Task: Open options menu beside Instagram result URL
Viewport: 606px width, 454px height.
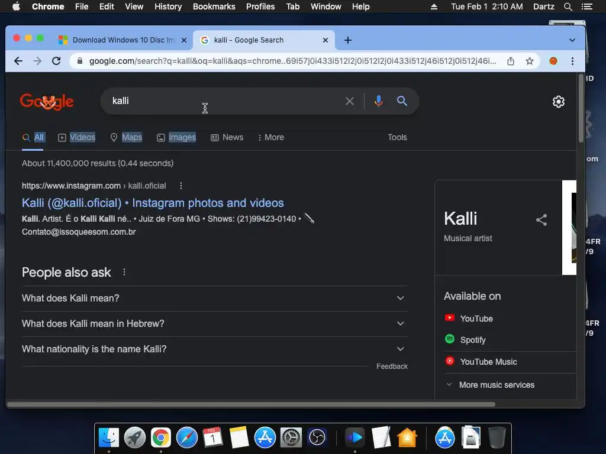Action: click(181, 186)
